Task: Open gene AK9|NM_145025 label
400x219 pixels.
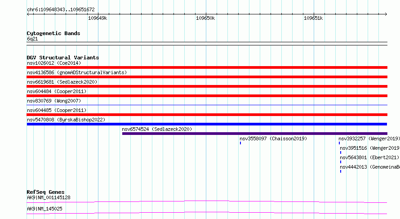Action: click(44, 209)
